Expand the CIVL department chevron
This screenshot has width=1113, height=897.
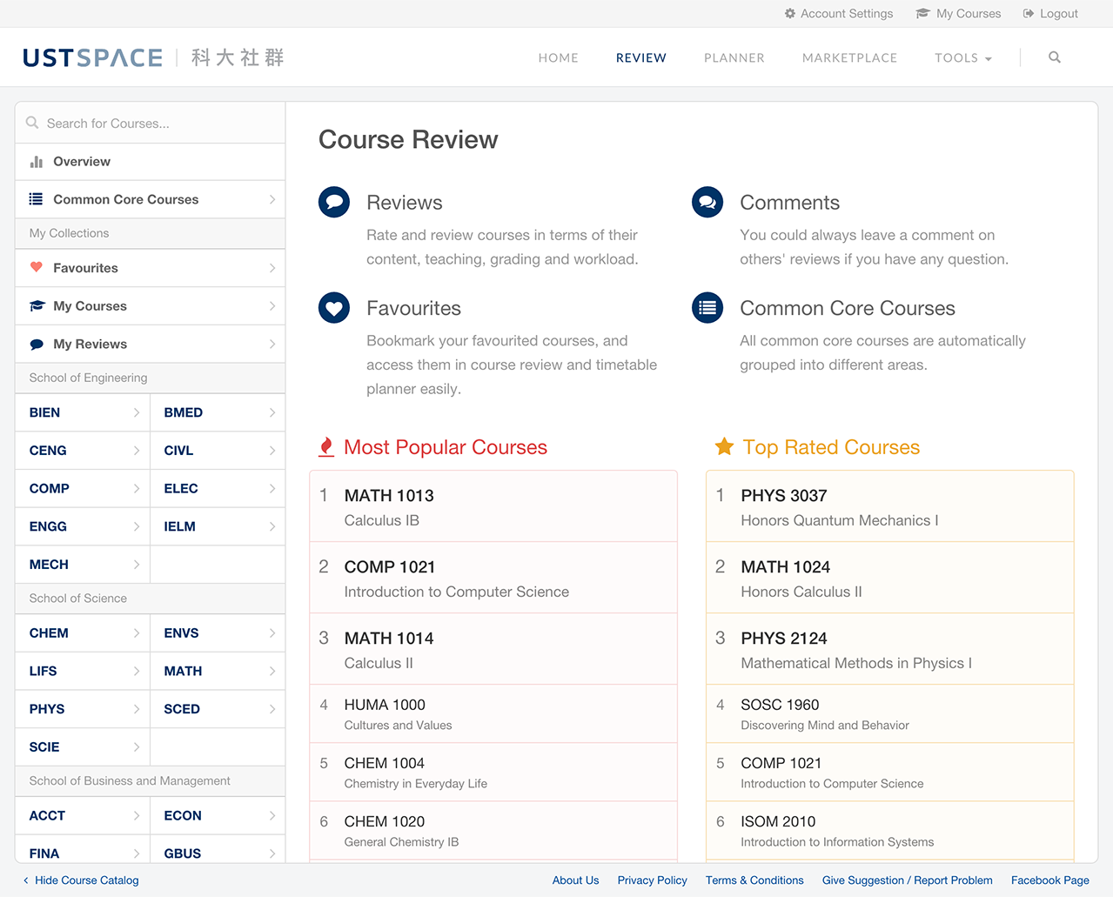point(272,451)
